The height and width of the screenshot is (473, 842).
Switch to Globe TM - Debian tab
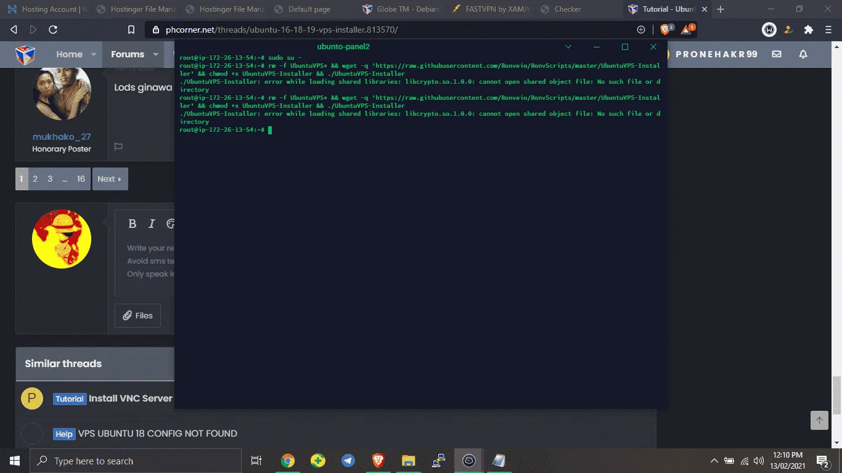(402, 9)
